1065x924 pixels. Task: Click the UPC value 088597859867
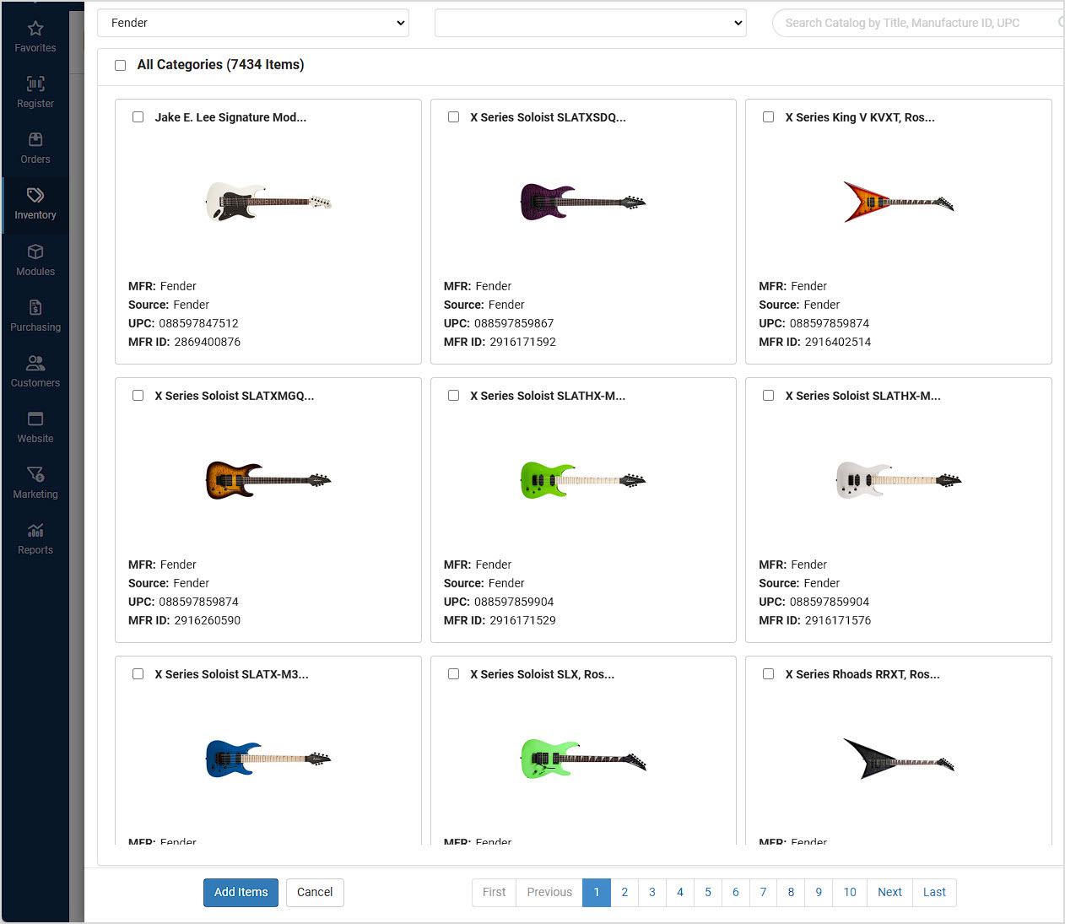(514, 323)
